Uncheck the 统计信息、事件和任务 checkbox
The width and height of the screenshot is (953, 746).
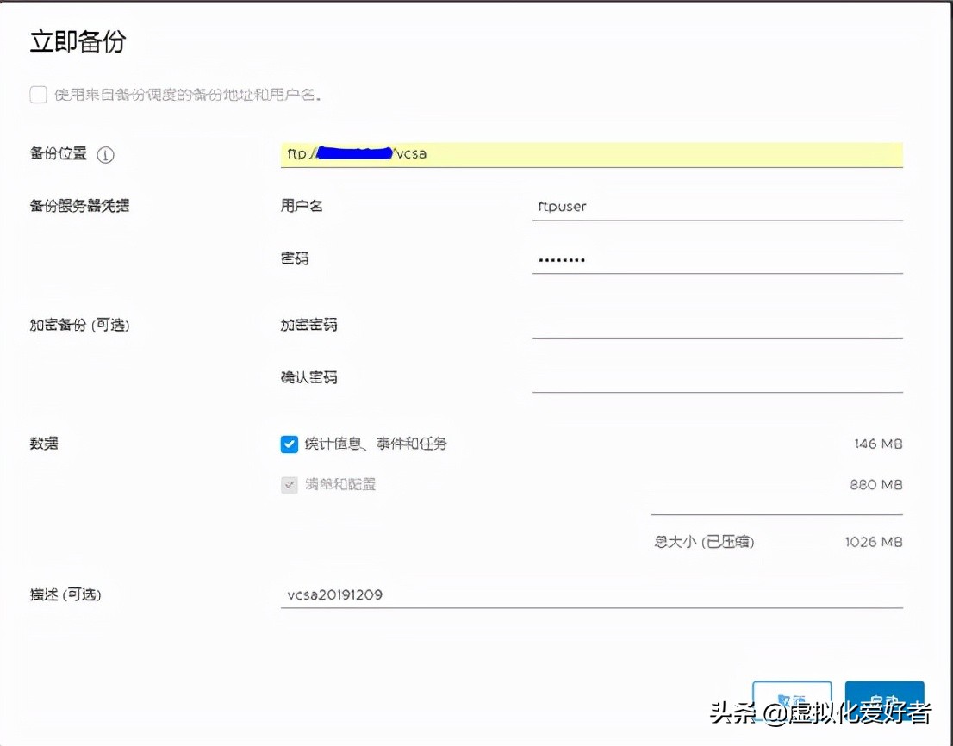point(290,444)
